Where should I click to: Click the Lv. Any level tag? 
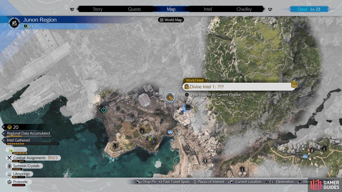coord(294,85)
